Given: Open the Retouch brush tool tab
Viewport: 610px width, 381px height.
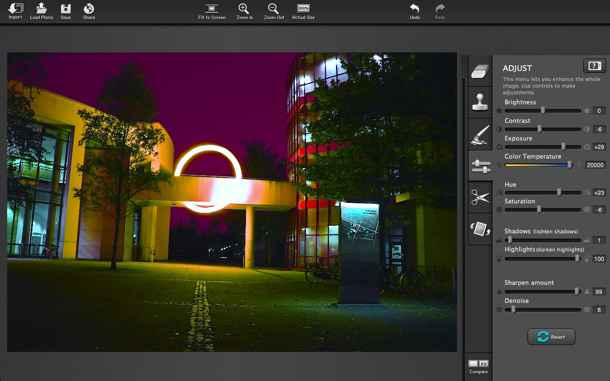Looking at the screenshot, I should (x=480, y=134).
